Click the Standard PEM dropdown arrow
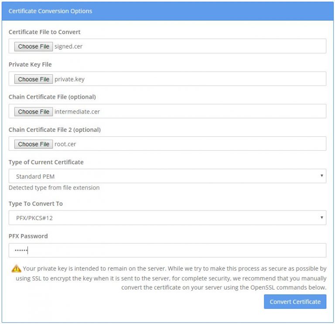The image size is (335, 324). coord(321,176)
